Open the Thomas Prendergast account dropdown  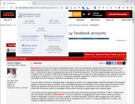coord(99,14)
